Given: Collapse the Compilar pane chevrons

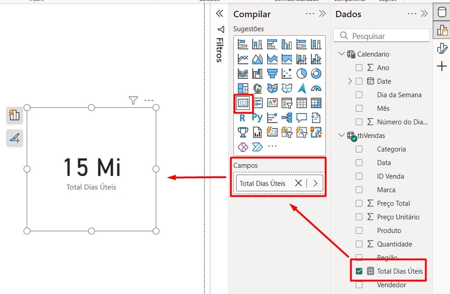Looking at the screenshot, I should pos(322,14).
